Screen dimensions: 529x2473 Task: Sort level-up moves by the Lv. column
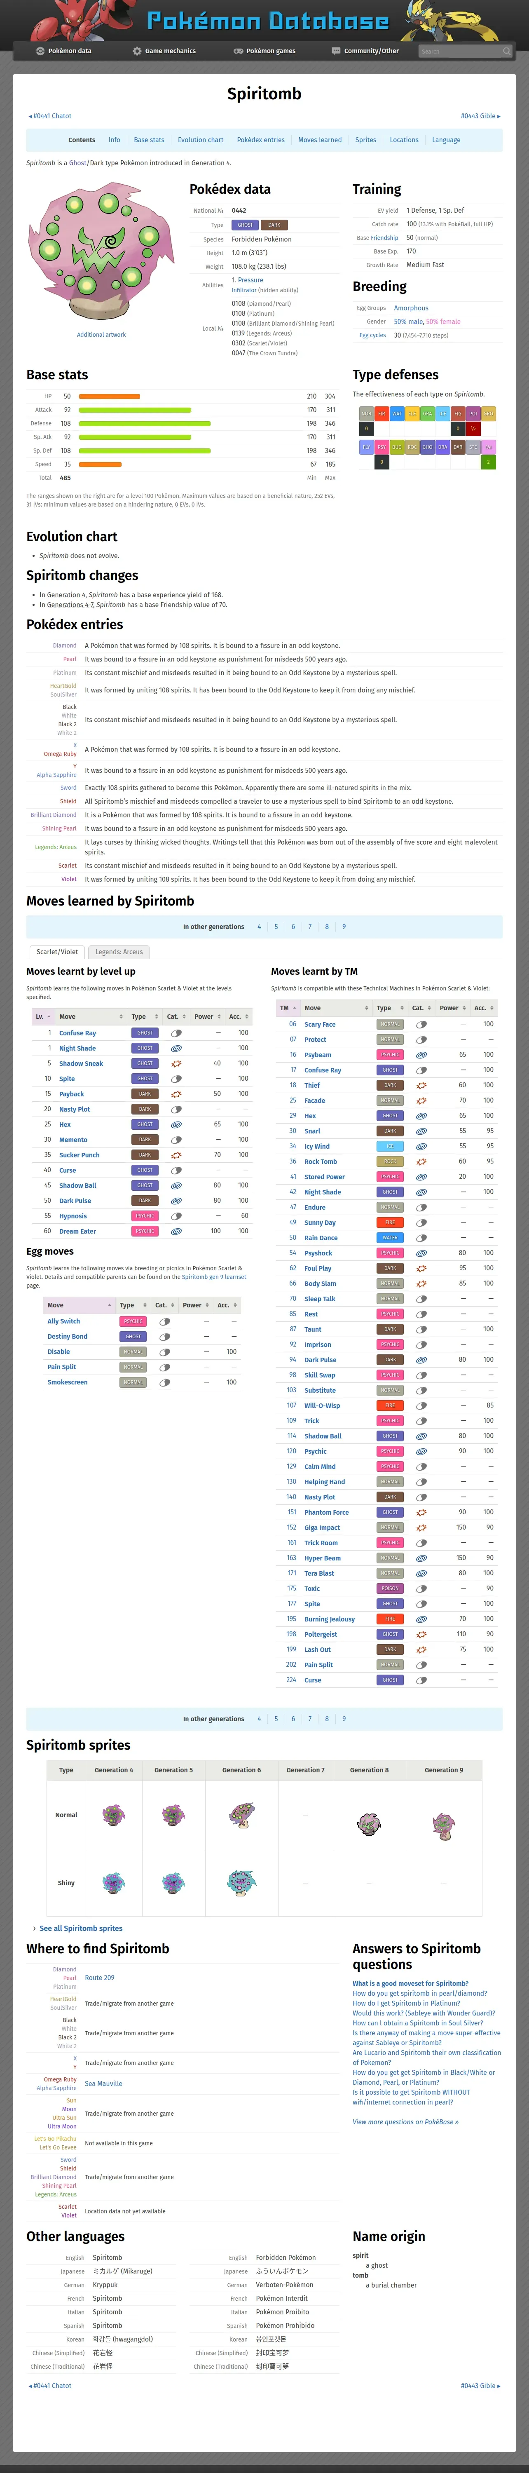(42, 1017)
